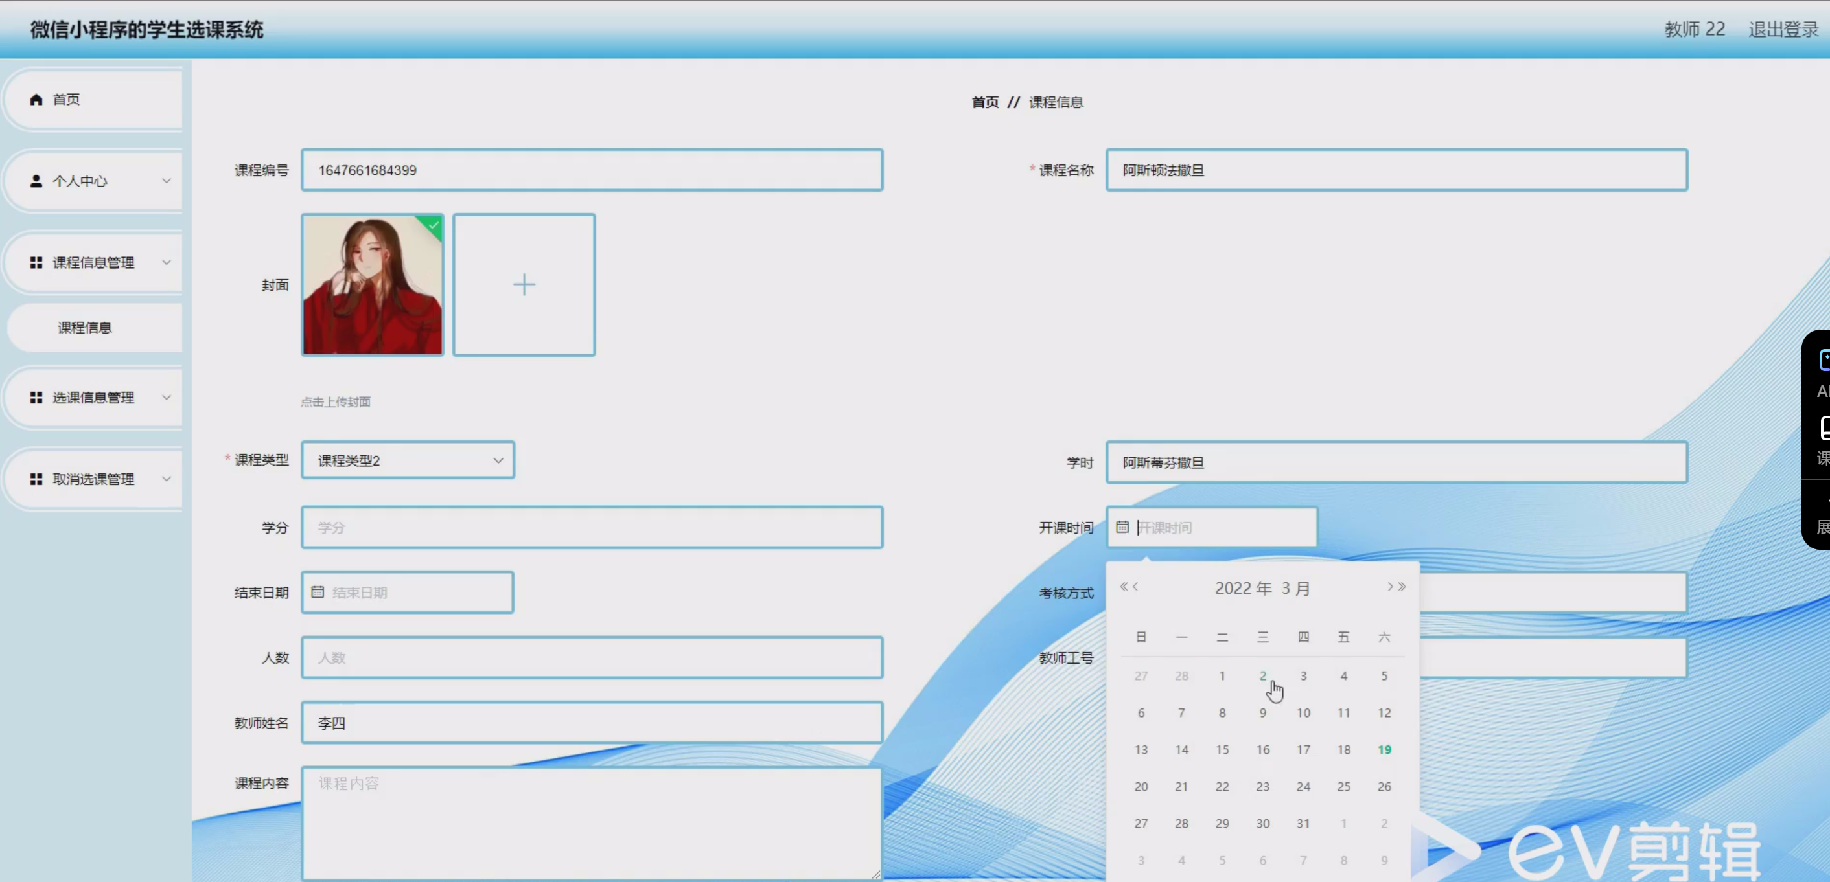Click the 结束日期 date input
This screenshot has width=1830, height=882.
tap(407, 593)
